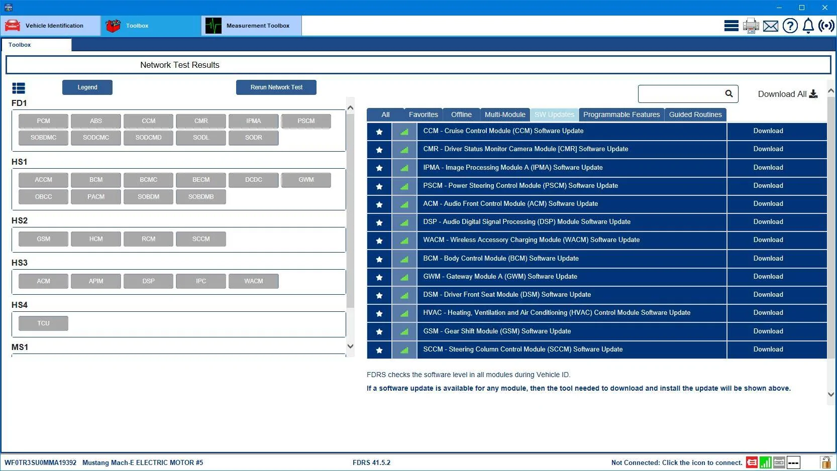Click the Legend button
This screenshot has width=837, height=471.
click(87, 87)
